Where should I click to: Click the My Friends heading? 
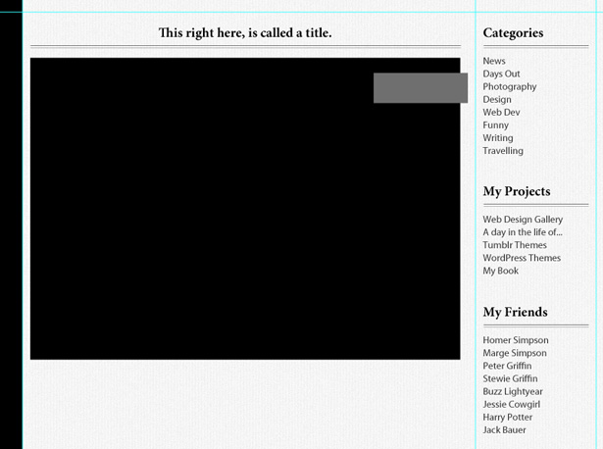click(x=516, y=312)
